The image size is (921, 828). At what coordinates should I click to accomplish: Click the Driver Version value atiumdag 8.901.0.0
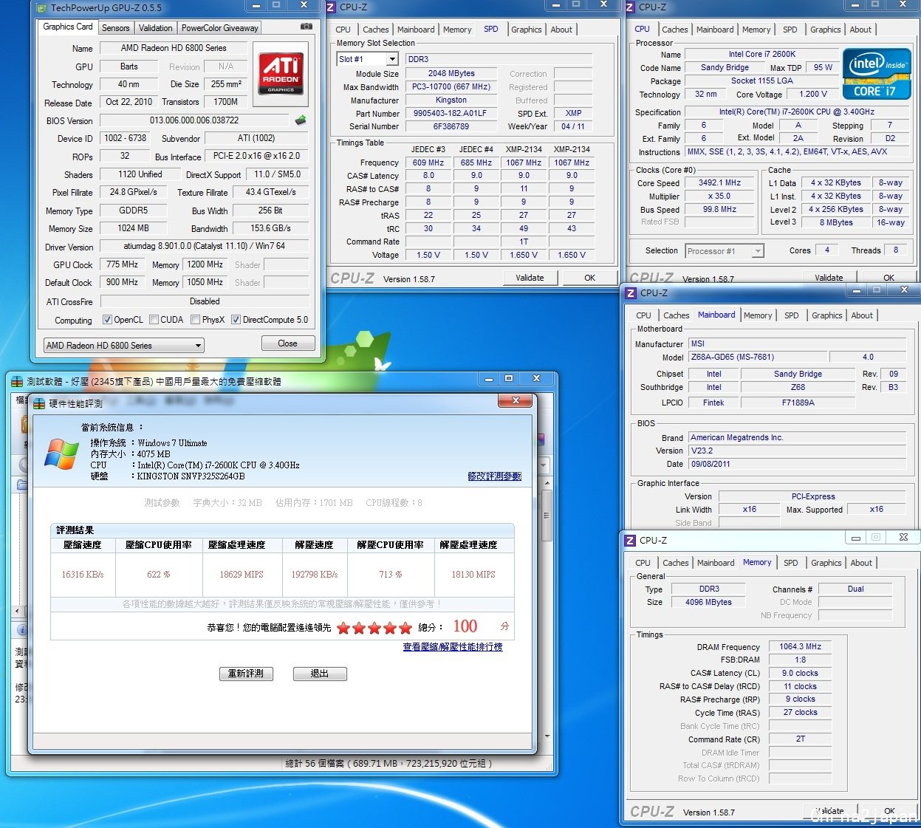[x=205, y=247]
